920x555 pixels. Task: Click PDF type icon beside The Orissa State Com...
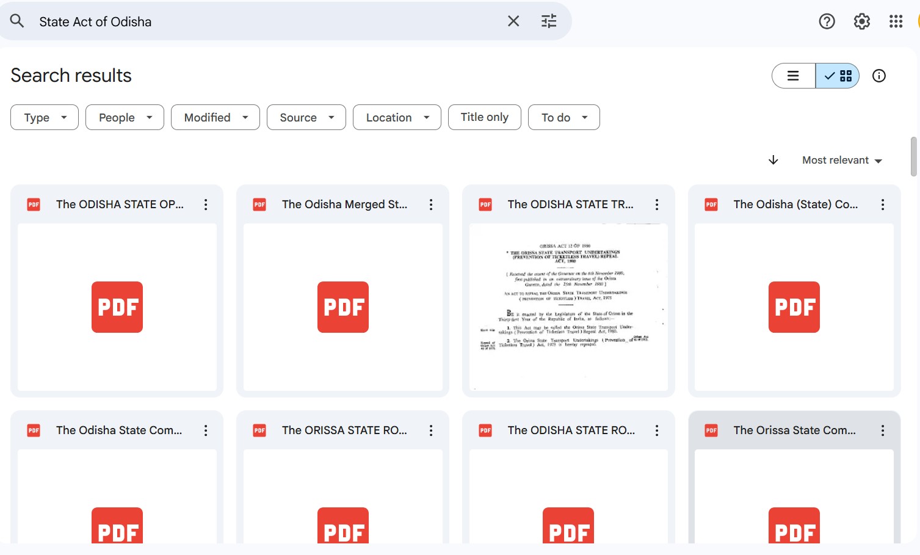(x=711, y=430)
